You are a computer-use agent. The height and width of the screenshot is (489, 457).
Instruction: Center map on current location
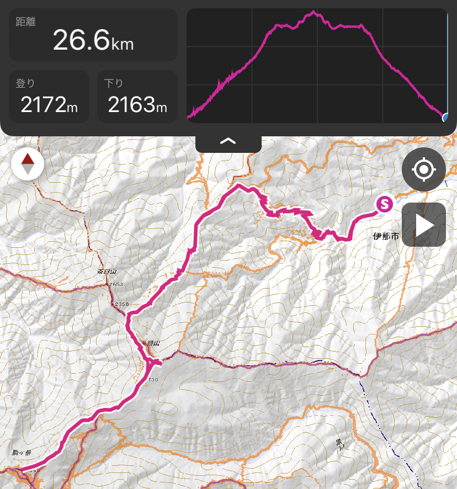click(x=424, y=169)
